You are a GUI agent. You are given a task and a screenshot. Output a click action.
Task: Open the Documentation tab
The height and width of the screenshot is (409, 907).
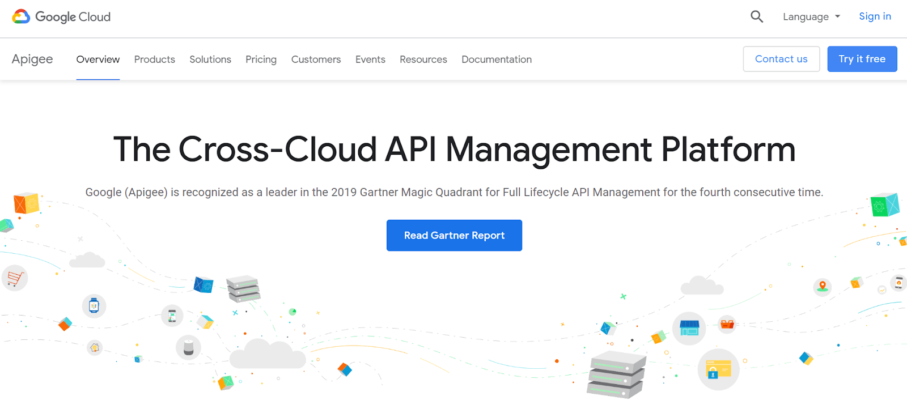point(497,59)
